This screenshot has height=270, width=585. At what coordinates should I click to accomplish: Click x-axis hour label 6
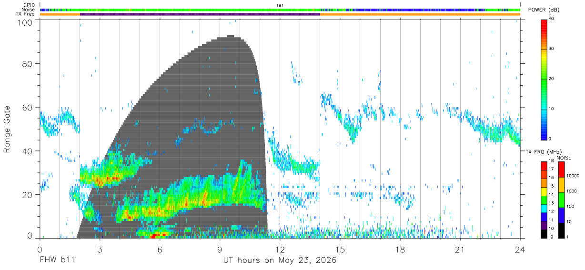coord(160,250)
